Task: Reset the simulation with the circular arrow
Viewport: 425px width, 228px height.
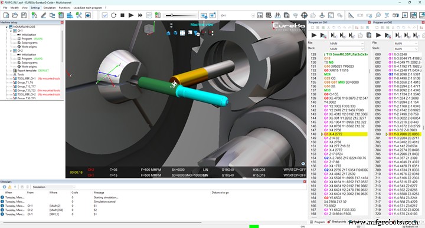Action: 113,15
